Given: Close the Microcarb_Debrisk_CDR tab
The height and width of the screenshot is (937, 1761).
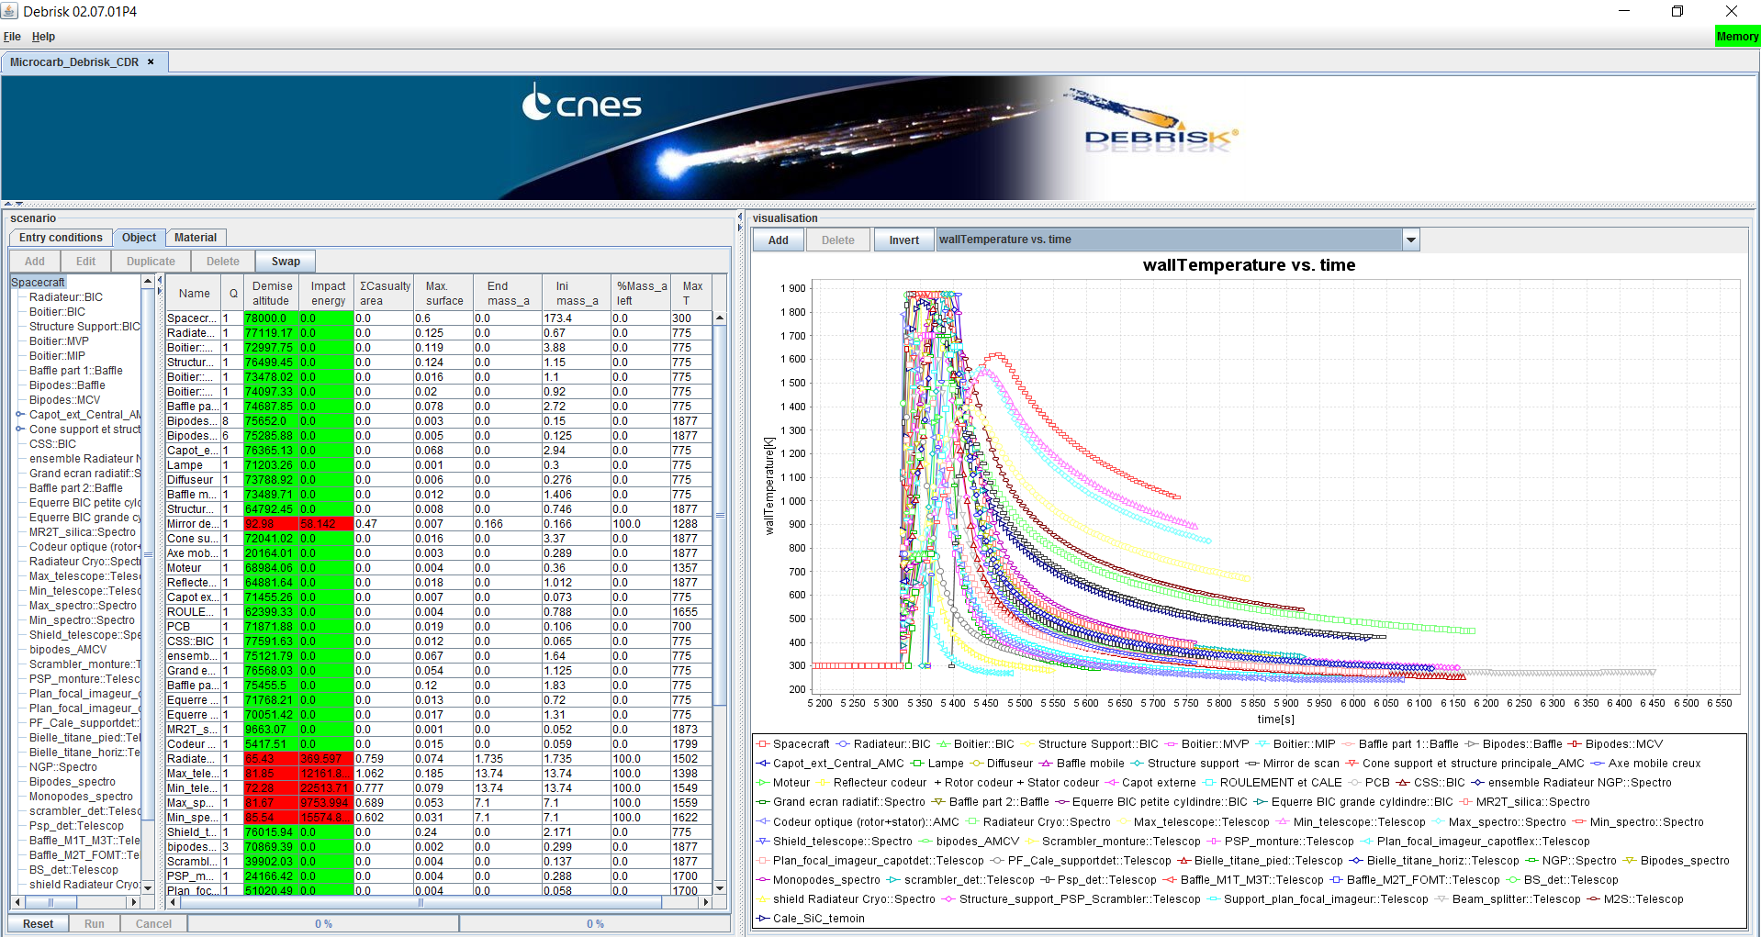Looking at the screenshot, I should (151, 62).
